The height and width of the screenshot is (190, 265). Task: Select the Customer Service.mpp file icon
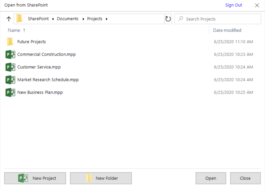[10, 67]
